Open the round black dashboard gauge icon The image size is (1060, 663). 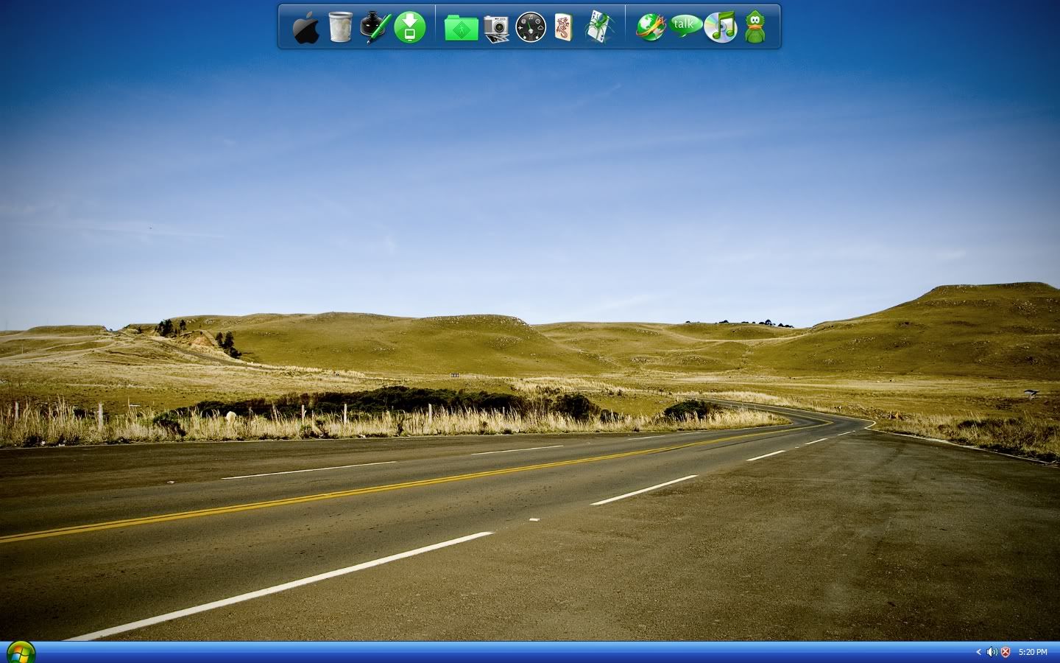tap(531, 27)
